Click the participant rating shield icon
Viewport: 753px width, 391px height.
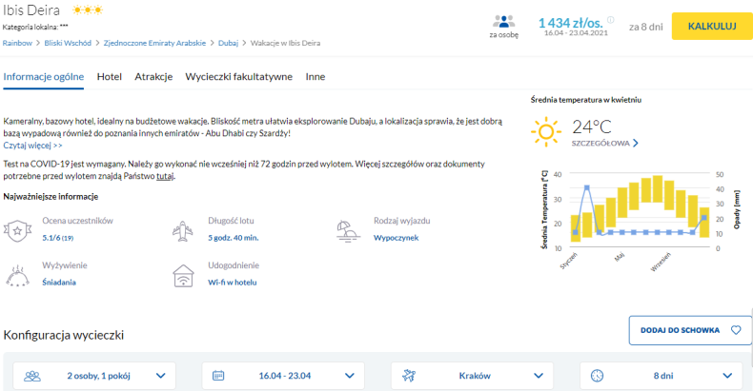click(x=18, y=230)
